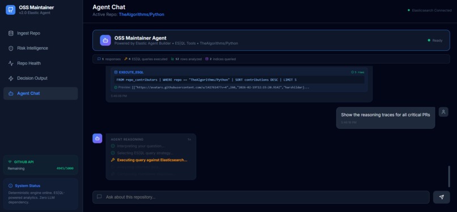Click the 'Powered by Elastic Agent Builder' subtitle

click(x=176, y=44)
